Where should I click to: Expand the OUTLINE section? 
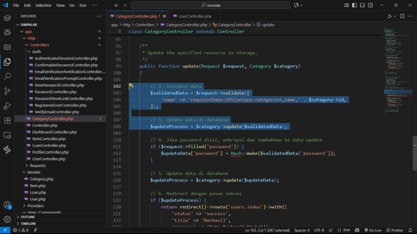pyautogui.click(x=28, y=217)
